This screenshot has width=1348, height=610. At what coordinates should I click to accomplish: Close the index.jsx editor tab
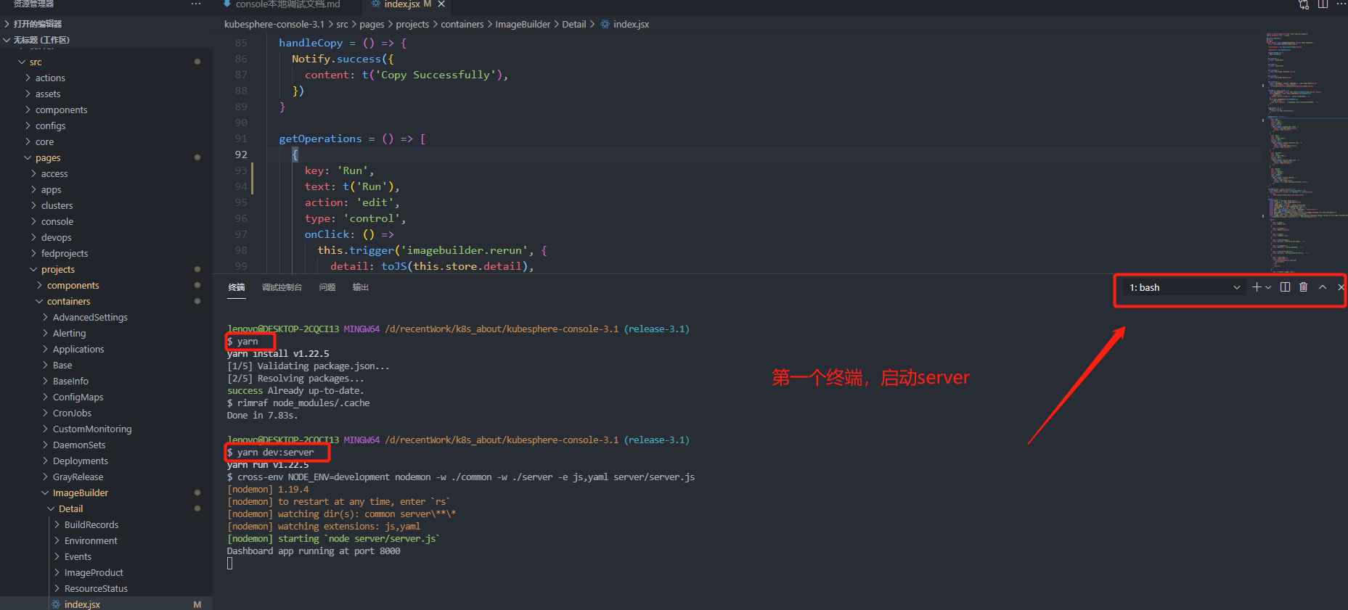coord(441,4)
